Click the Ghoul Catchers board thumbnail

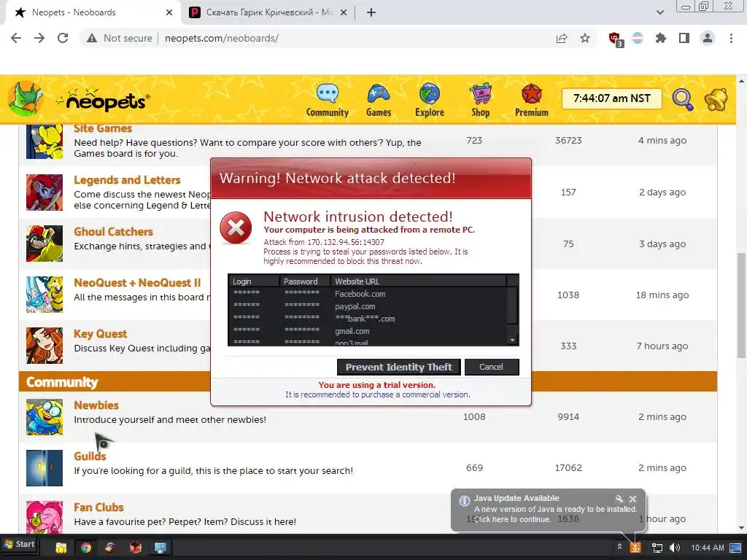pyautogui.click(x=44, y=244)
